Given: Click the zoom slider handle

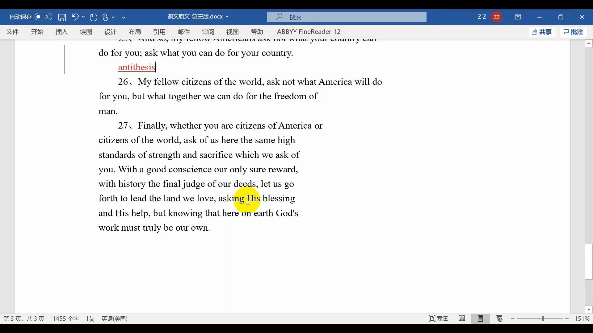Looking at the screenshot, I should pos(543,319).
